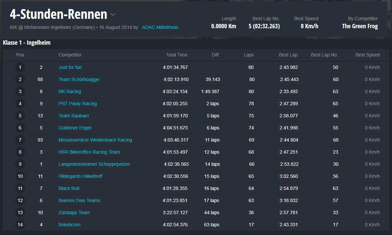Viewport: 392px width, 235px height.
Task: Open the ADAC Mittelrhein organizer link
Action: tap(160, 27)
